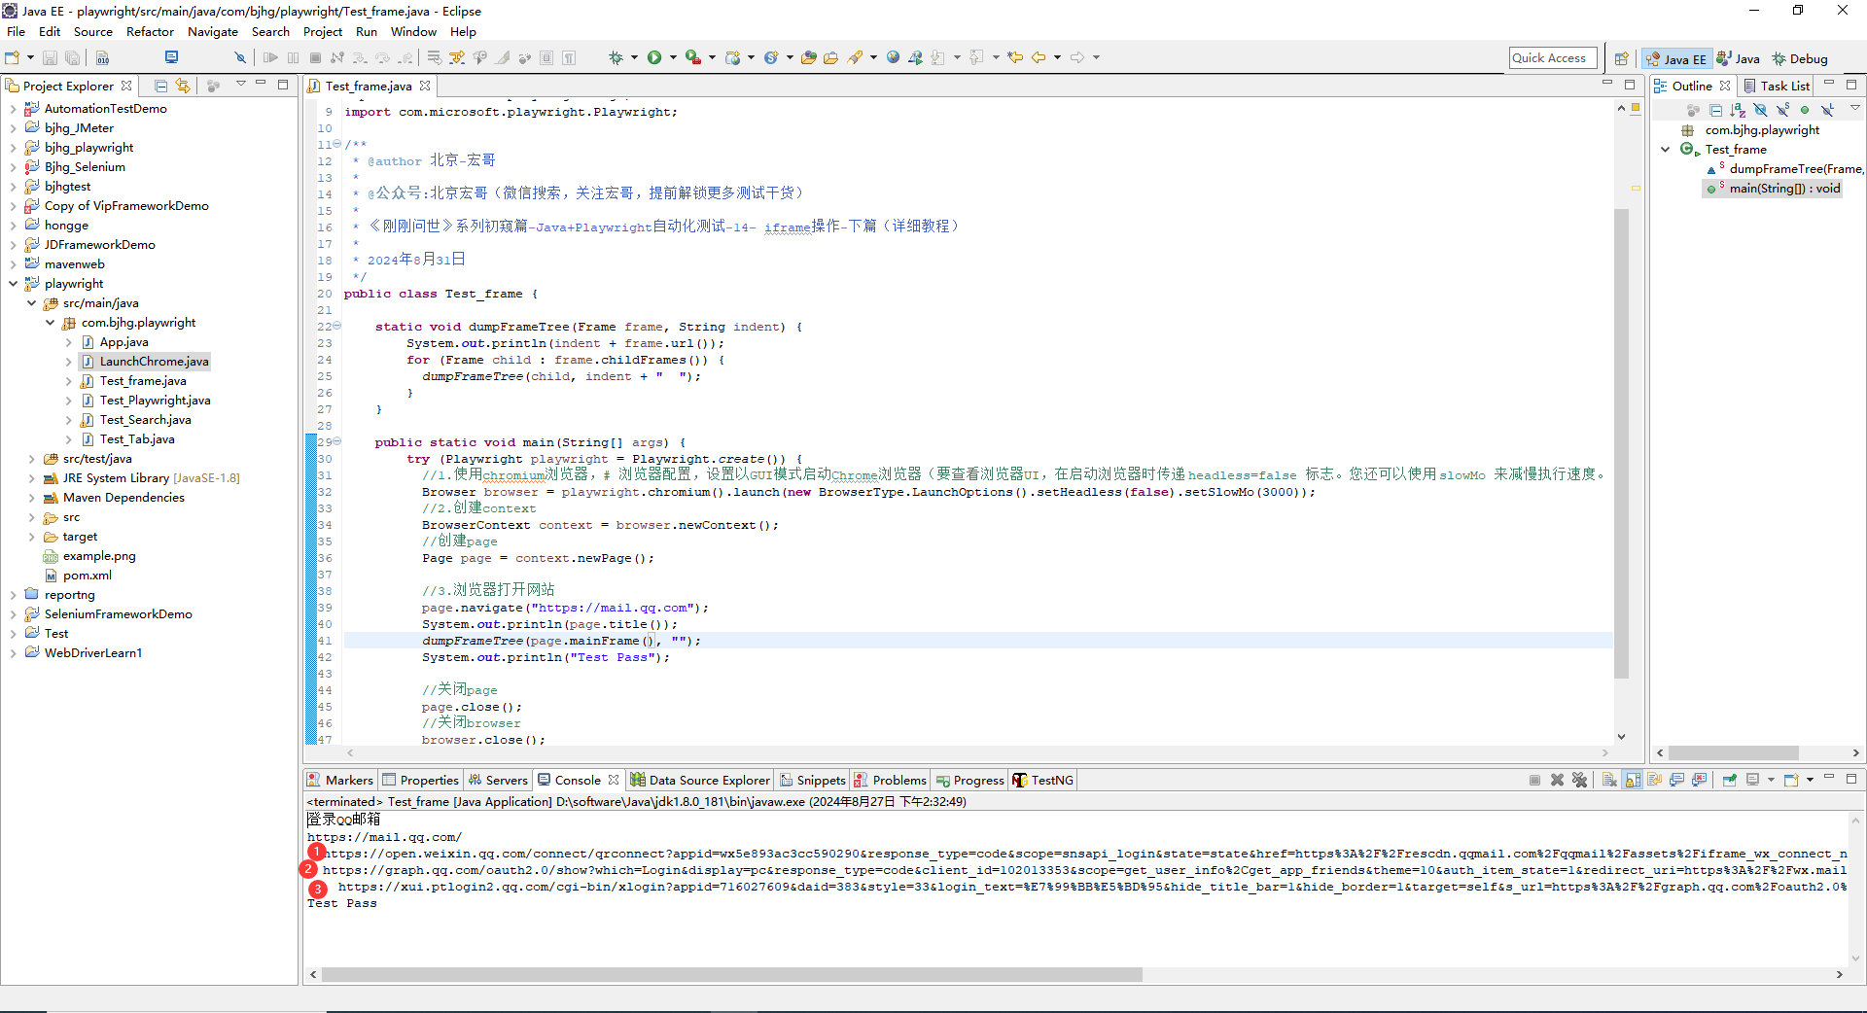This screenshot has width=1867, height=1013.
Task: Click the Back navigation arrow in toolbar
Action: pos(1039,57)
